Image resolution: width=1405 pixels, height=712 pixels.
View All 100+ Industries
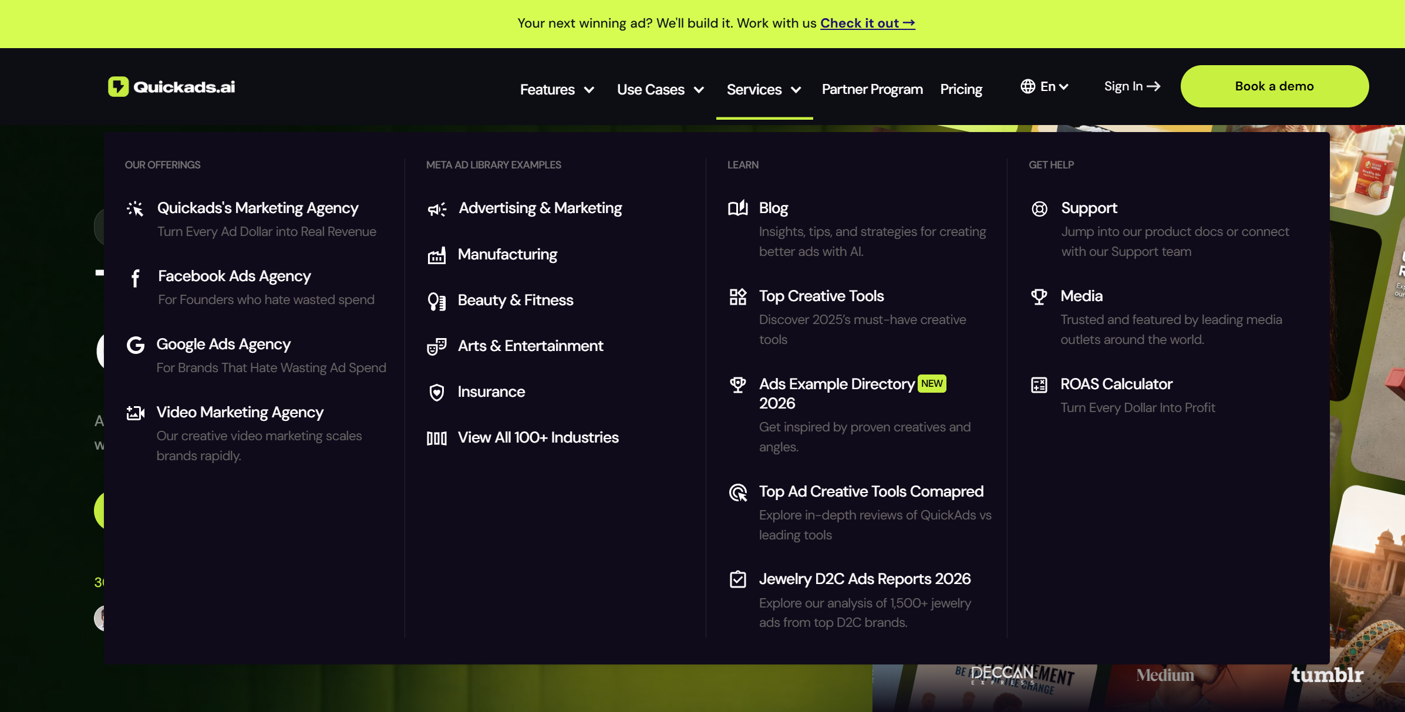(x=538, y=437)
